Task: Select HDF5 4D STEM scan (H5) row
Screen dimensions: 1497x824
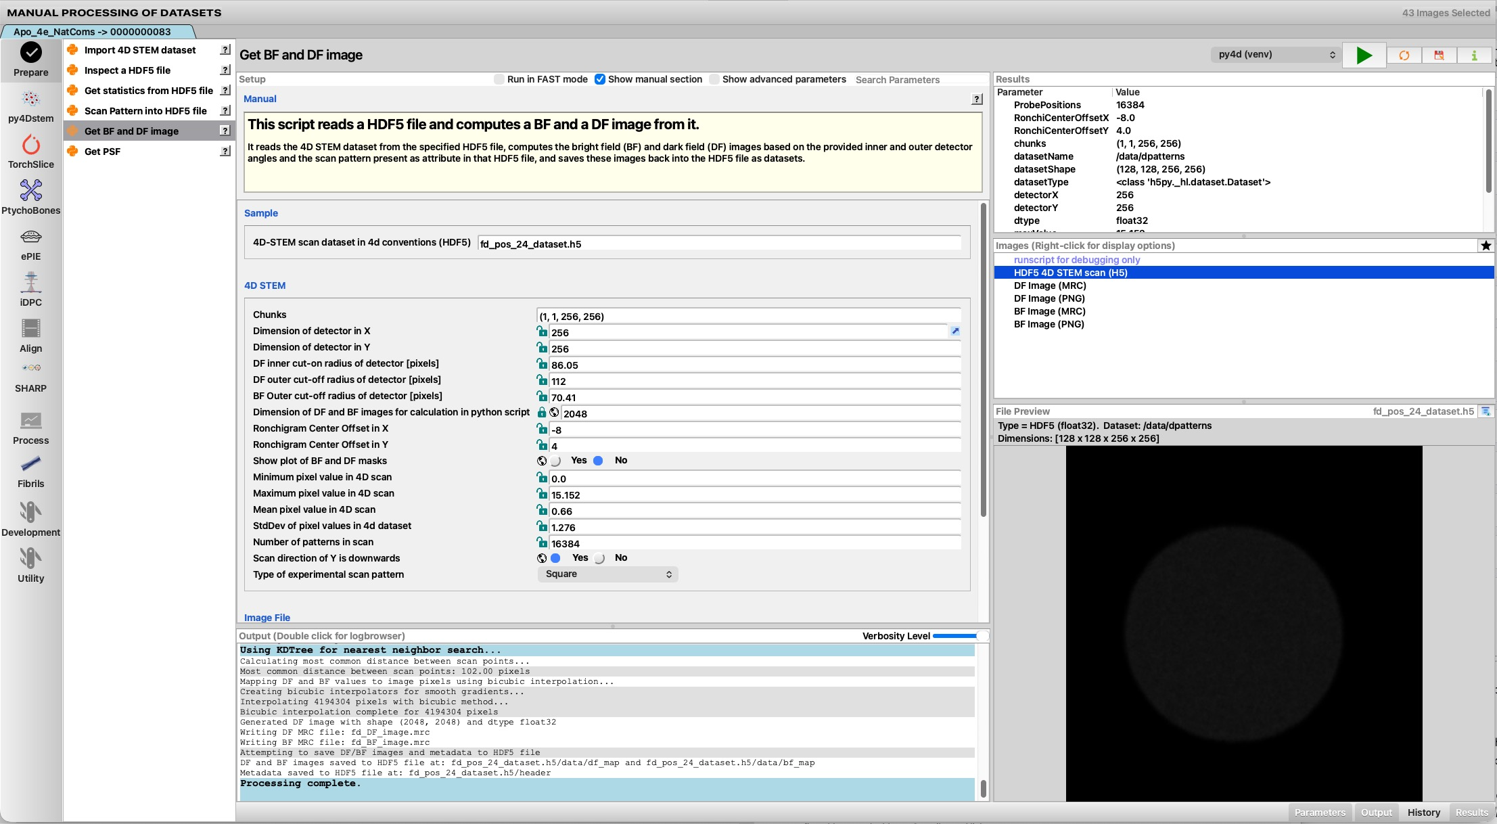Action: point(1243,273)
